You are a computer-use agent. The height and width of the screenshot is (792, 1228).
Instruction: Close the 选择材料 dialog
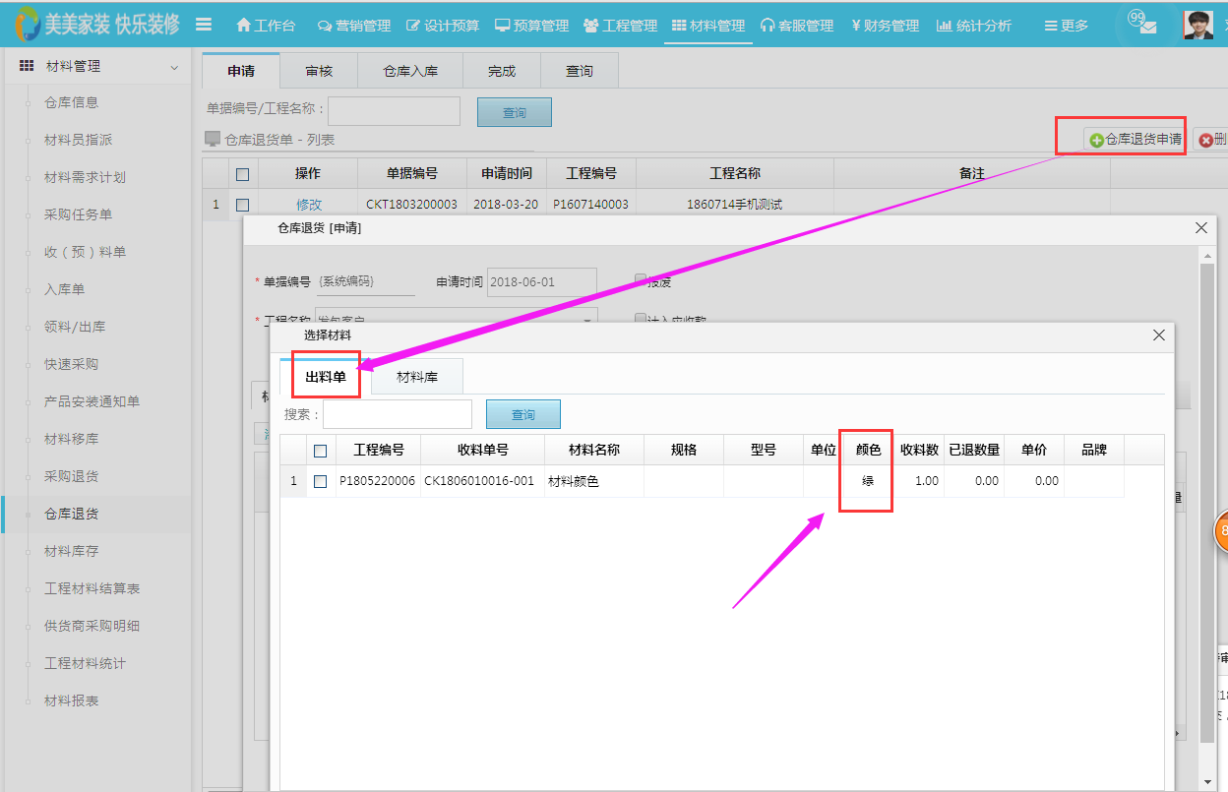click(x=1159, y=335)
